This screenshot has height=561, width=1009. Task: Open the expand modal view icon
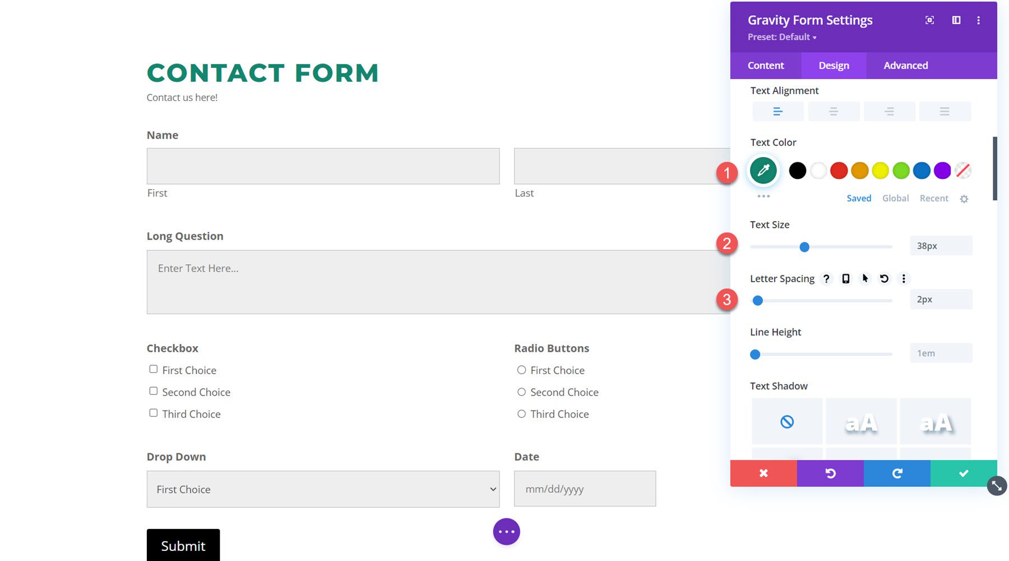pos(929,20)
